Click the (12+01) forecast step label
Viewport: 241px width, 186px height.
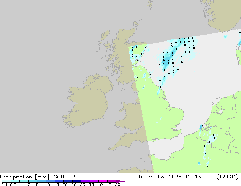(227, 177)
